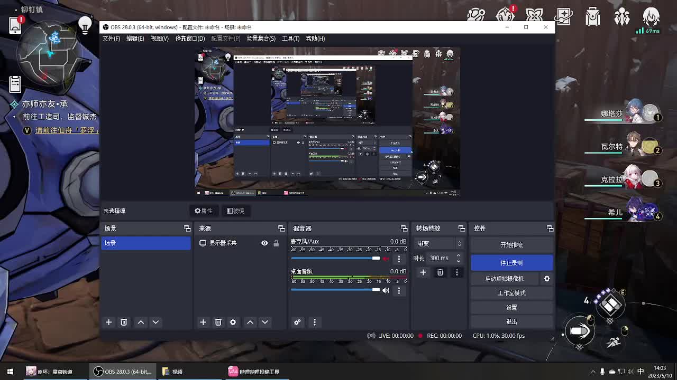Image resolution: width=677 pixels, height=380 pixels.
Task: Toggle lock on 显示器采集 source
Action: point(276,243)
